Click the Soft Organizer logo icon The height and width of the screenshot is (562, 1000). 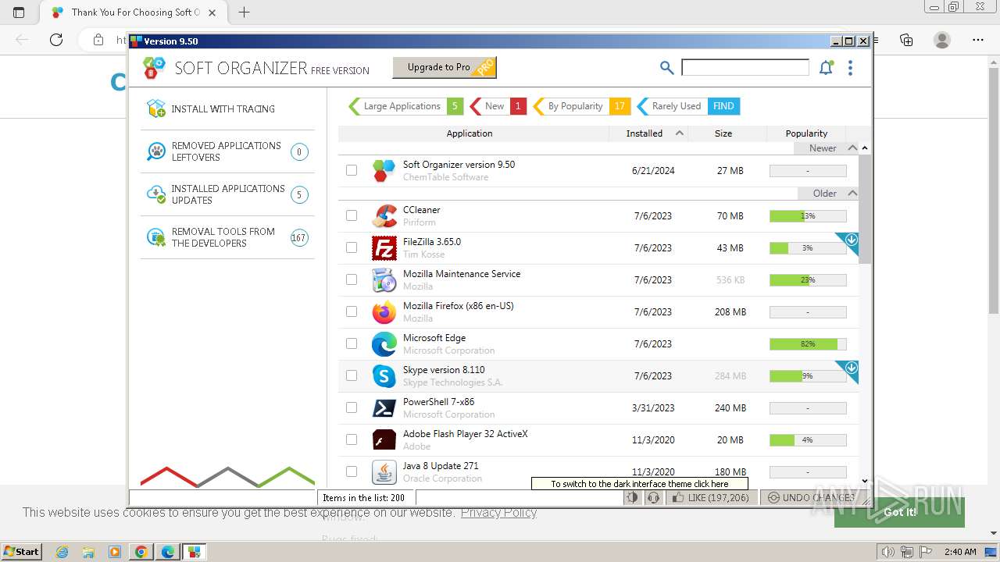tap(154, 69)
